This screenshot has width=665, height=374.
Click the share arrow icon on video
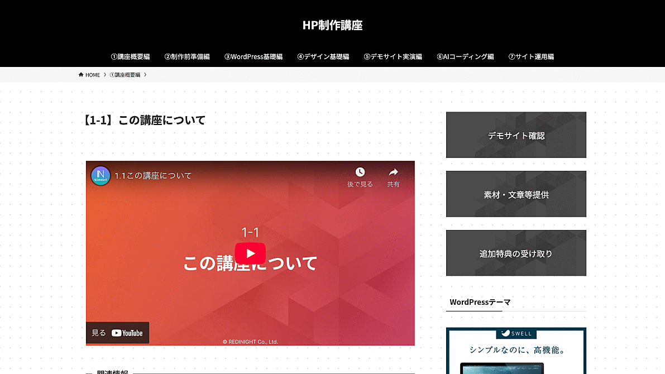tap(393, 172)
